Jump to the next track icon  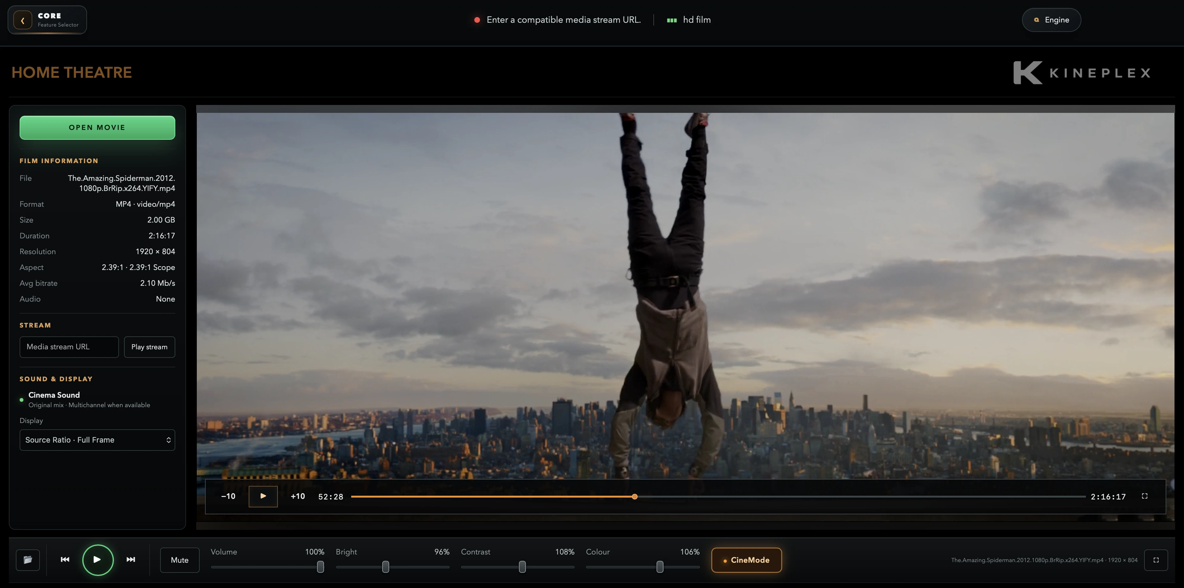pos(131,560)
